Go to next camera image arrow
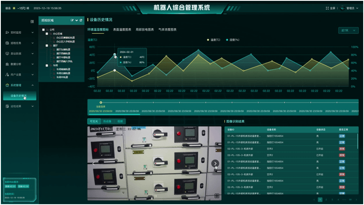The width and height of the screenshot is (364, 205). click(215, 164)
